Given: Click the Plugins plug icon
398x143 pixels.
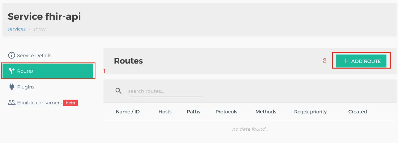Looking at the screenshot, I should pos(12,87).
